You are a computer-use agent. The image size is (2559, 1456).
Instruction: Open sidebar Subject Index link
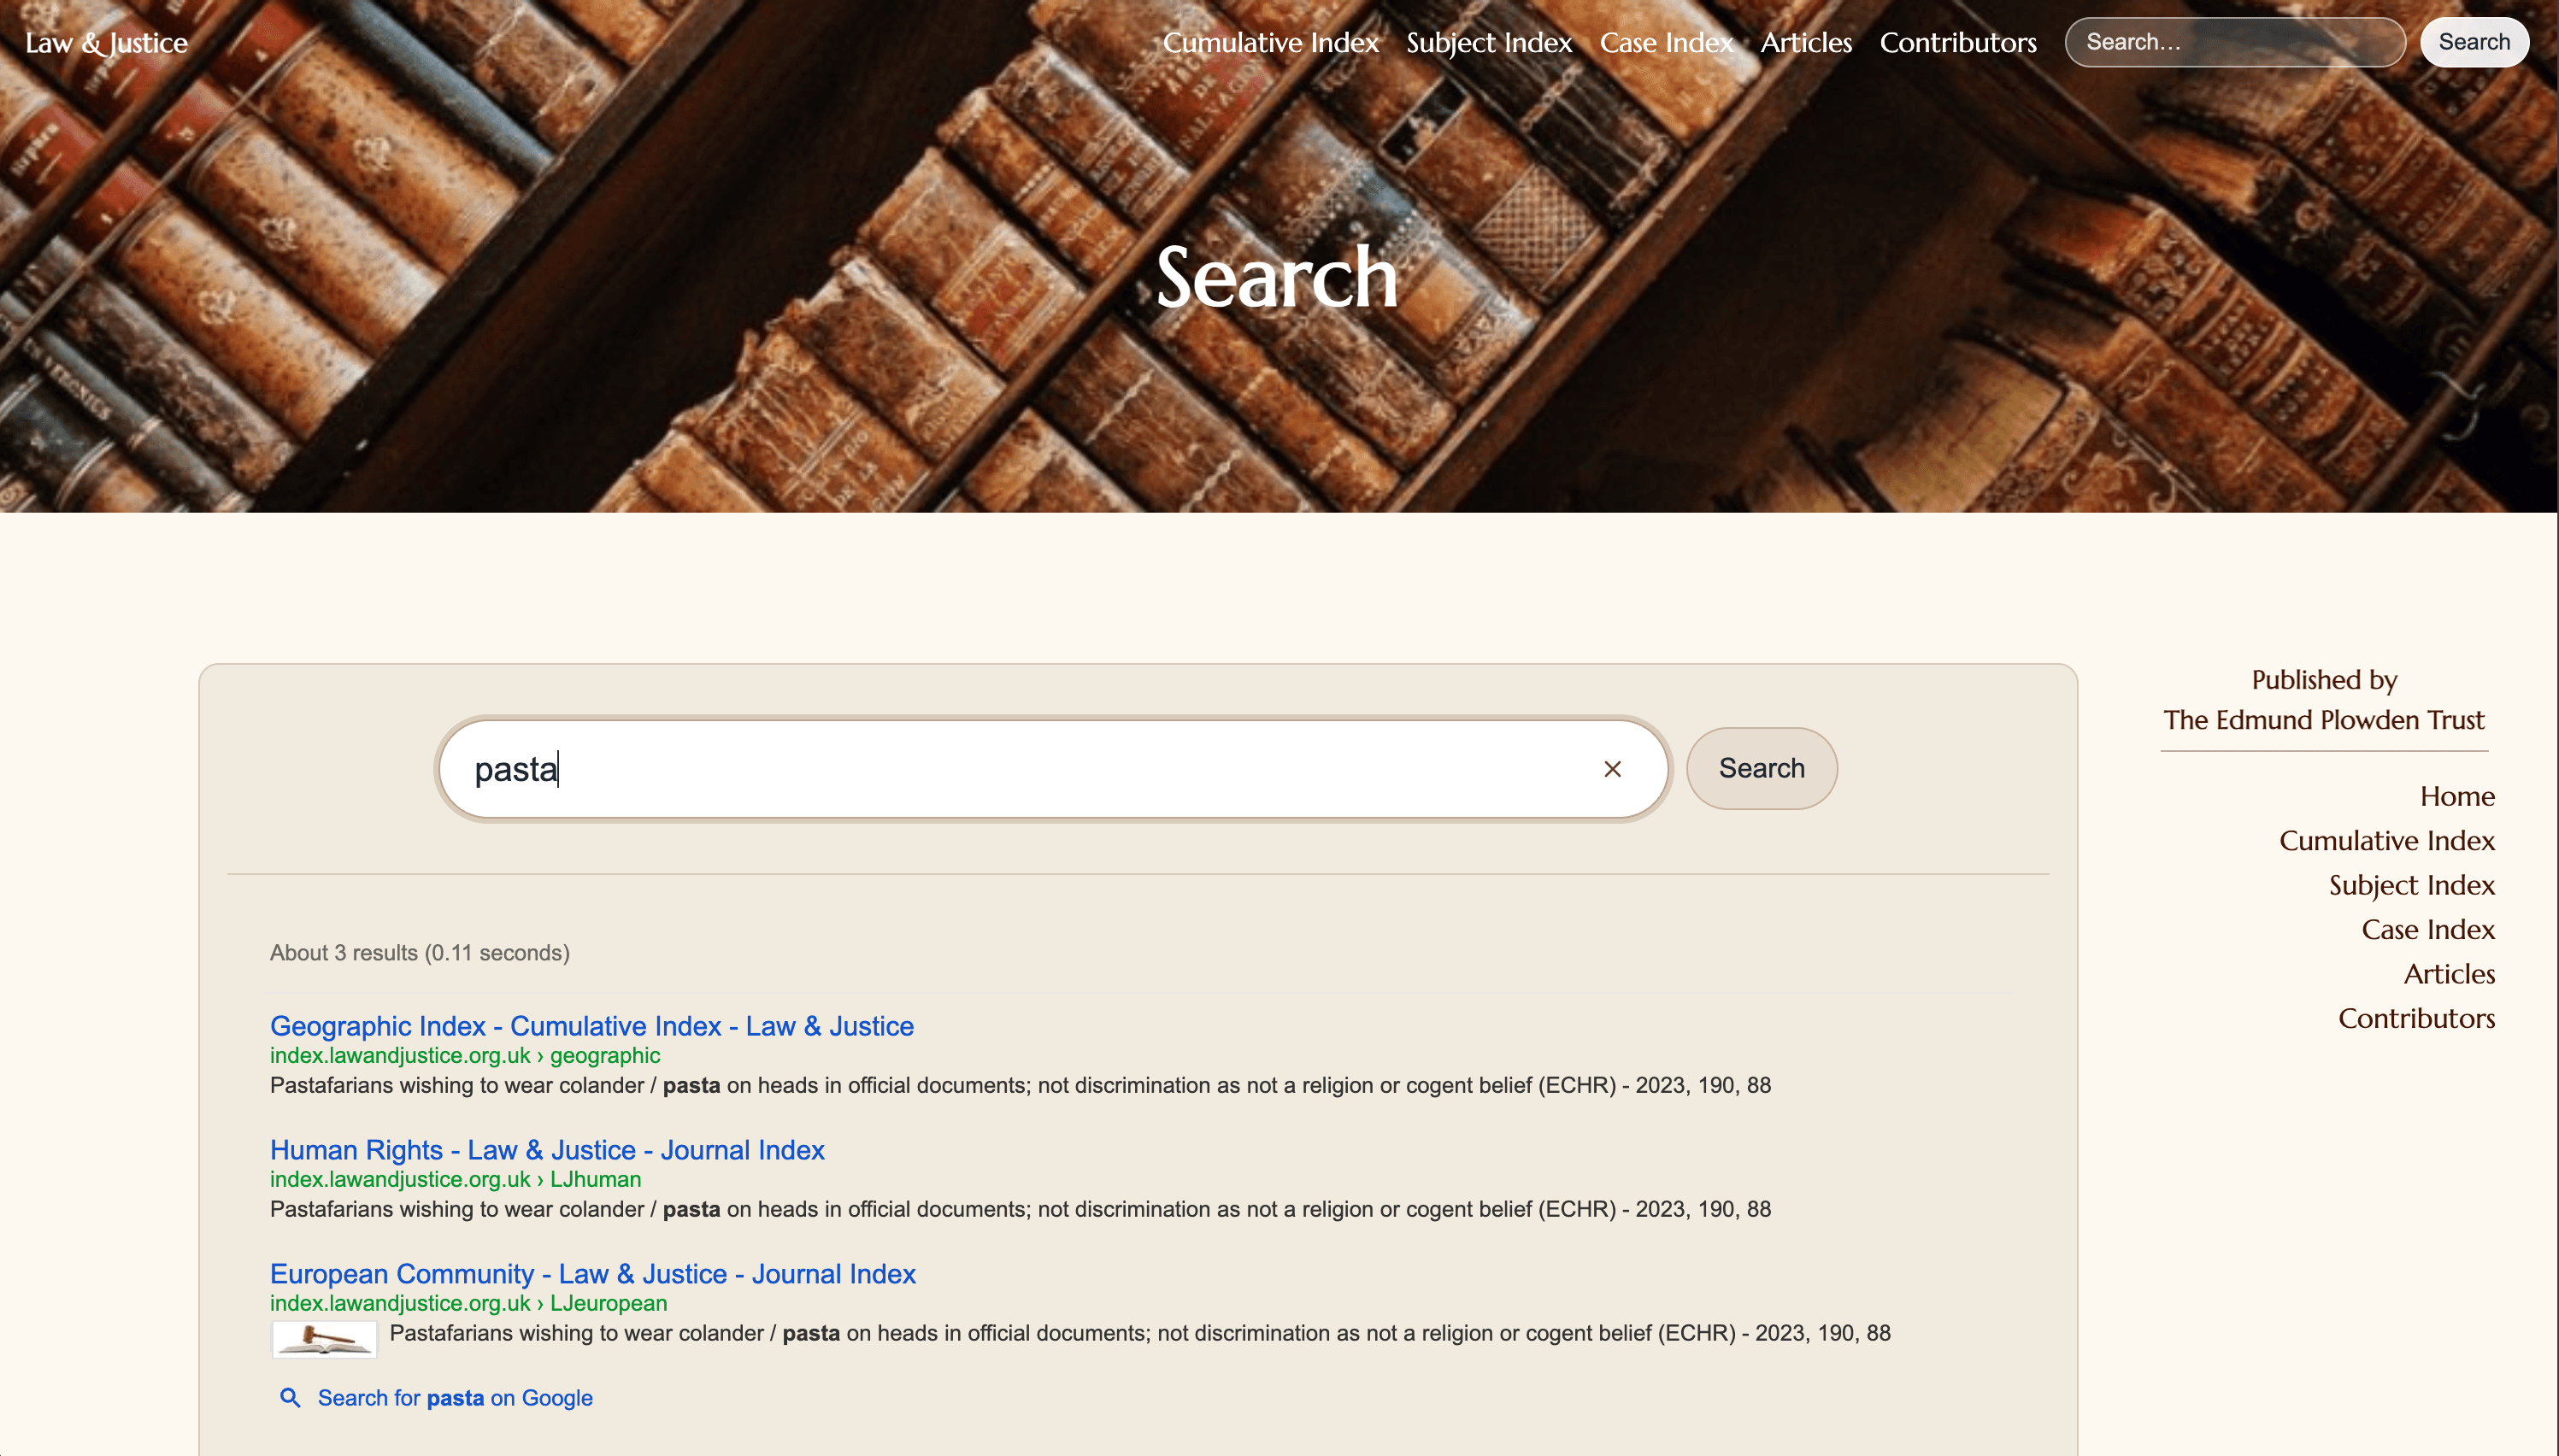(x=2410, y=885)
